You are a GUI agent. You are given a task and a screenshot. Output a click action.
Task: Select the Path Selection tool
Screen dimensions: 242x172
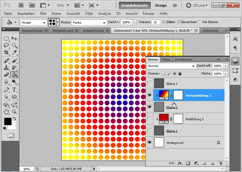tap(6, 97)
